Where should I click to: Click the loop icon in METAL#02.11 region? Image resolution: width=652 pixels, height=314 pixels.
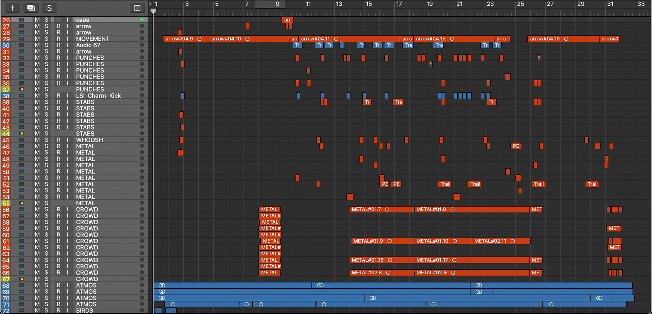[x=513, y=241]
